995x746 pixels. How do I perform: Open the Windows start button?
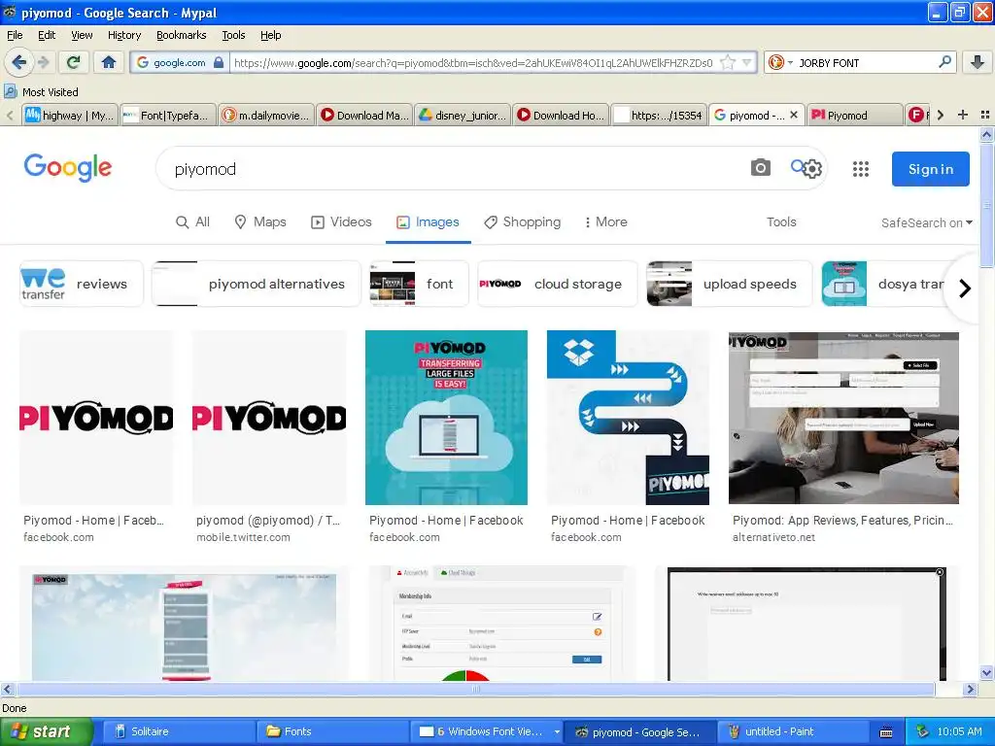(46, 731)
